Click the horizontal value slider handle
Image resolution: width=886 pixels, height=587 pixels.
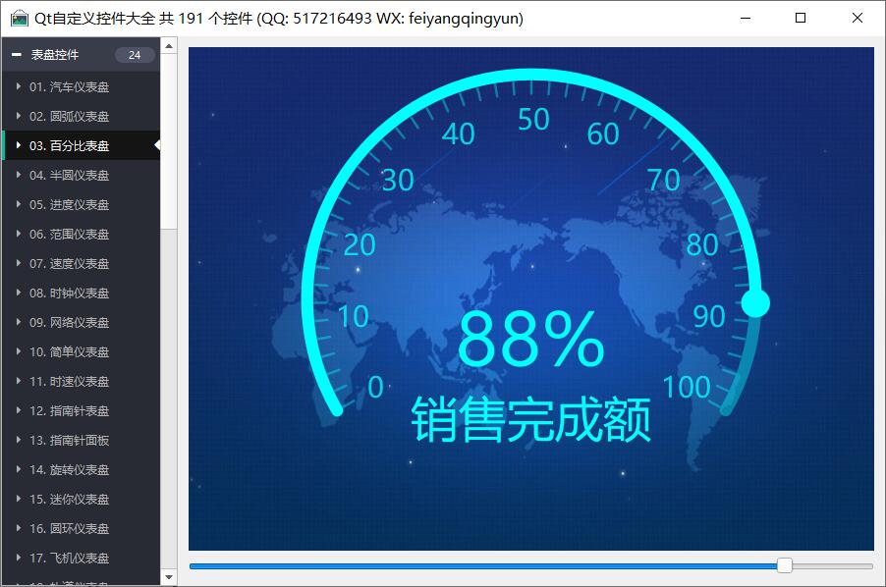[x=784, y=565]
